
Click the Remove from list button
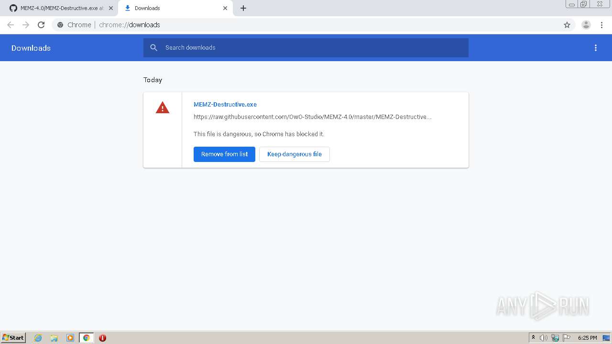pos(224,154)
